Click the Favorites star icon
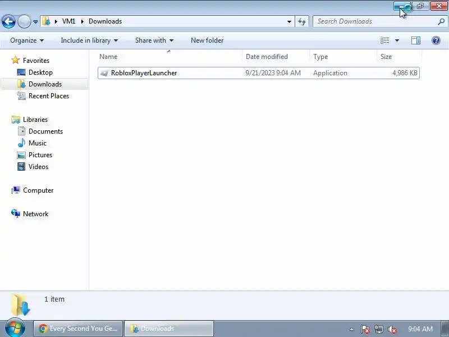This screenshot has width=449, height=337. coord(16,60)
